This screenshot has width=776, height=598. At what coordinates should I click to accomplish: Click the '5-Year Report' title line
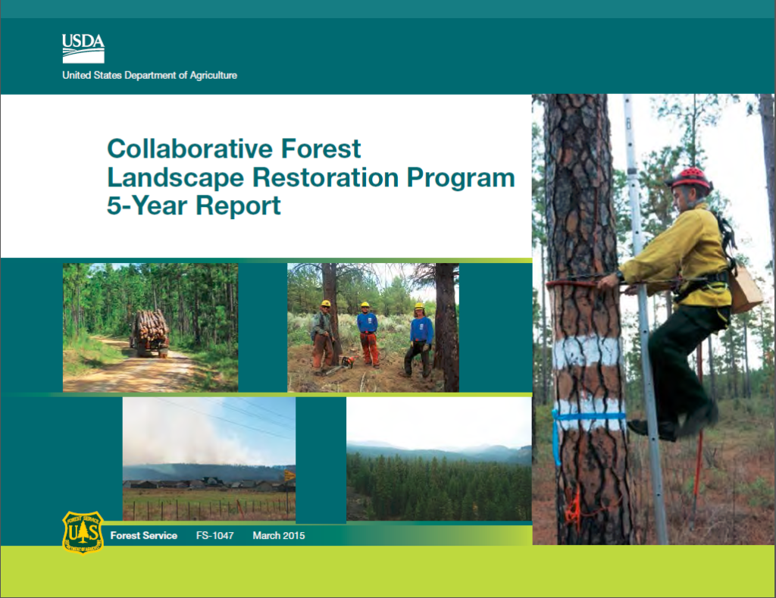click(194, 205)
